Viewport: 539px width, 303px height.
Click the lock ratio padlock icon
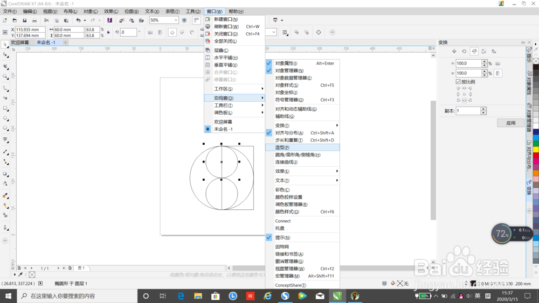pos(108,32)
